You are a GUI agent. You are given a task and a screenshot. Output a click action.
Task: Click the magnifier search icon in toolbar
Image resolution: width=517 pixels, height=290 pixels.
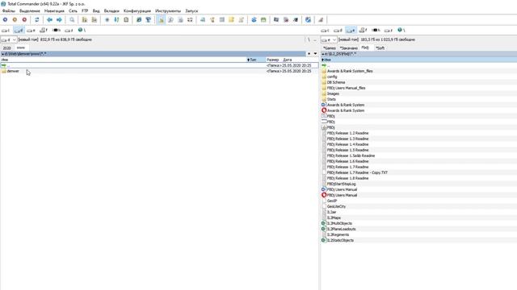tap(72, 19)
